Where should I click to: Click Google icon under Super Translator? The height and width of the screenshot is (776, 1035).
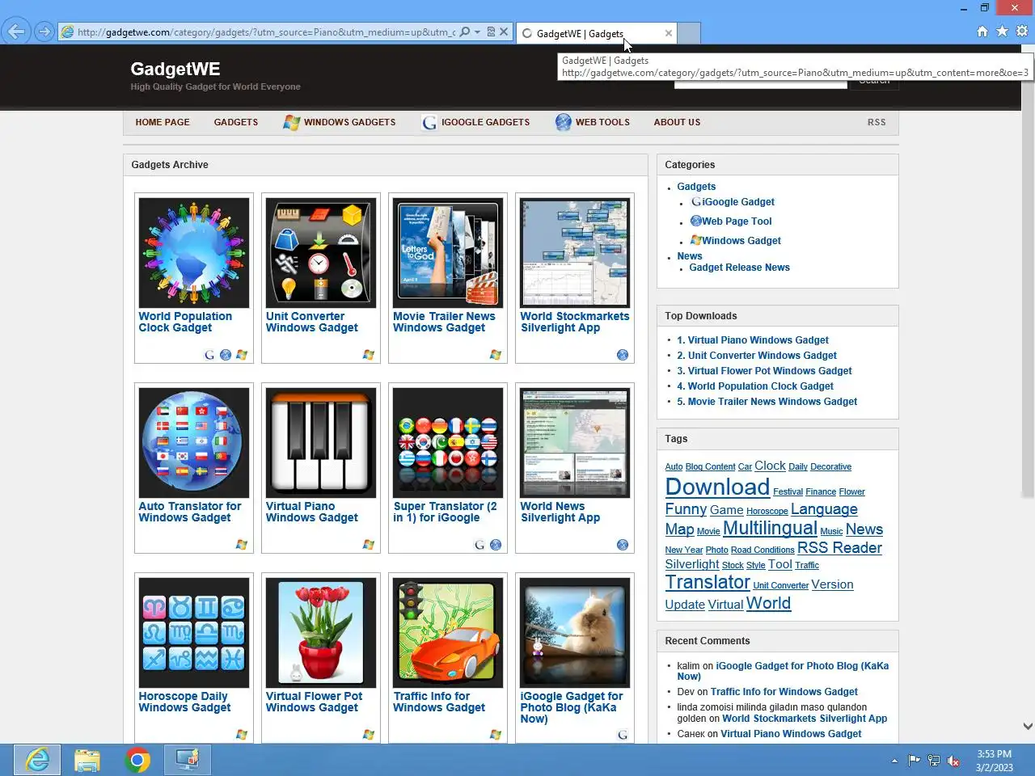pyautogui.click(x=479, y=545)
